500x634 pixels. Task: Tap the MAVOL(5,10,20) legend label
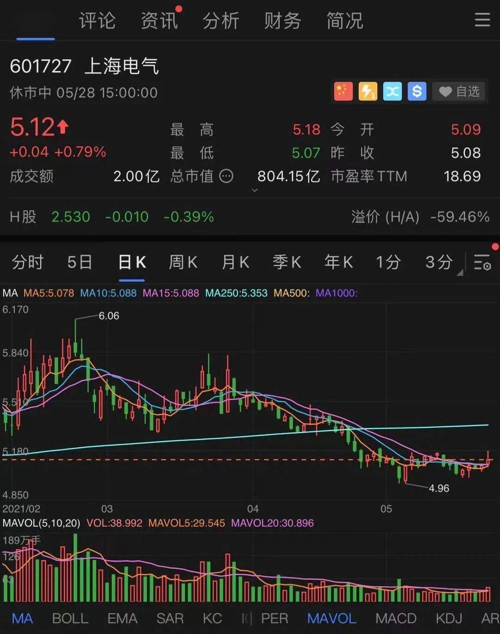[41, 523]
